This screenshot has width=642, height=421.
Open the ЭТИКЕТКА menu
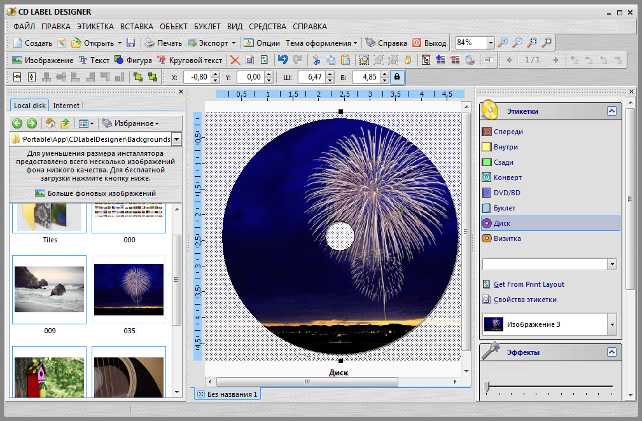[95, 27]
